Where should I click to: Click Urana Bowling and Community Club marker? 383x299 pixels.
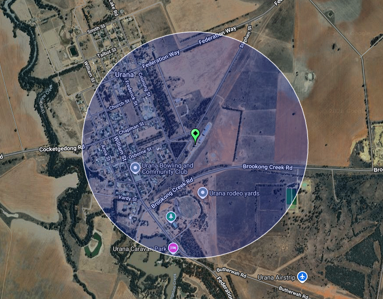tap(135, 168)
